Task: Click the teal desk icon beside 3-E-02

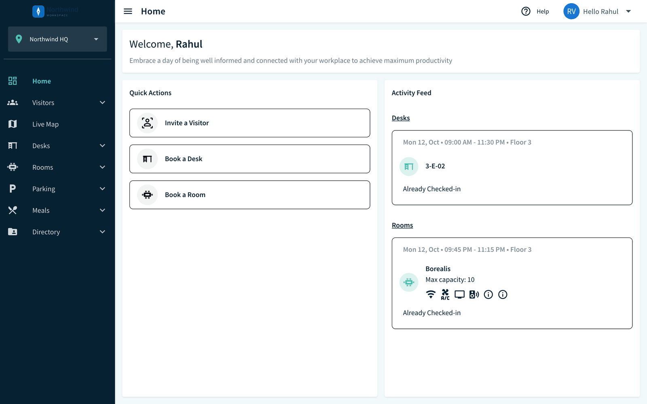Action: 409,166
